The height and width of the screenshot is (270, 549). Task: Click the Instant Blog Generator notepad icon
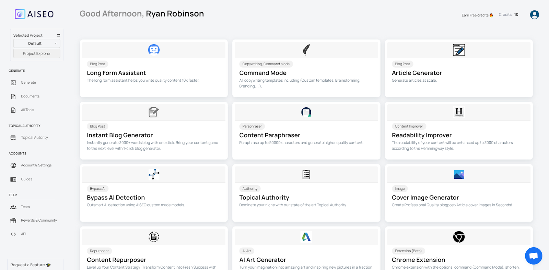[x=154, y=112]
